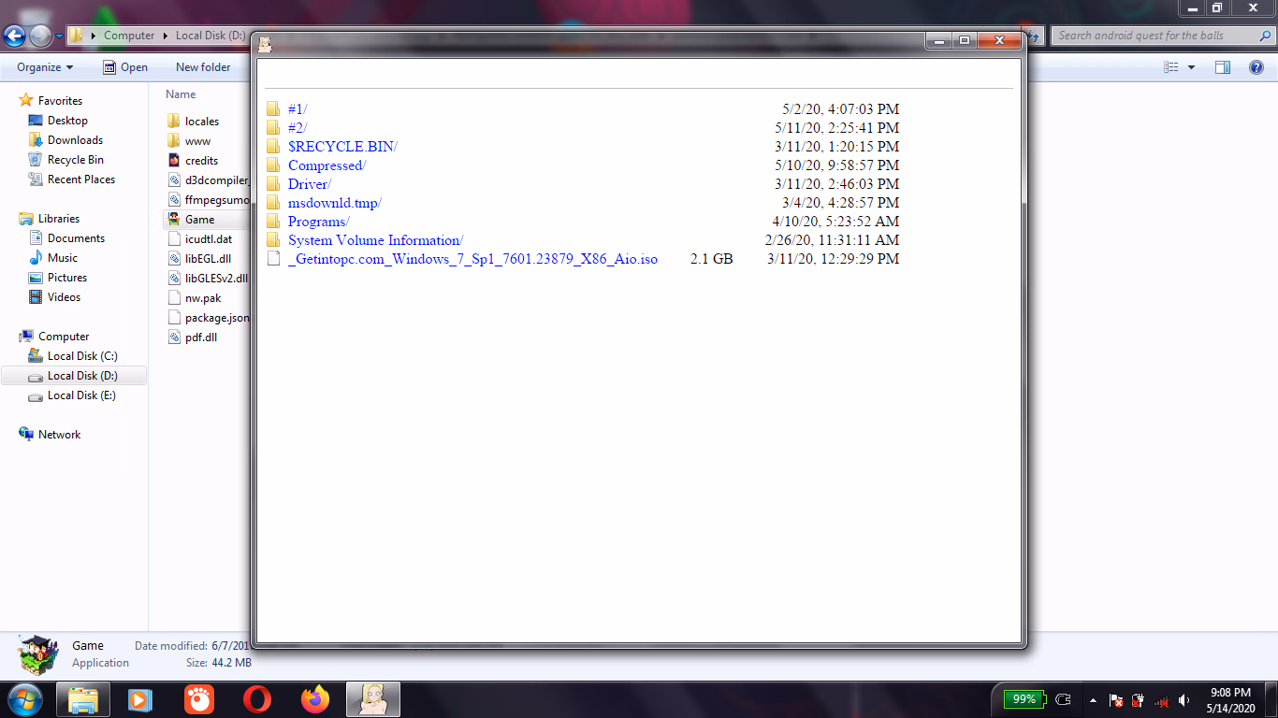1278x718 pixels.
Task: Click the back navigation arrow
Action: (x=15, y=36)
